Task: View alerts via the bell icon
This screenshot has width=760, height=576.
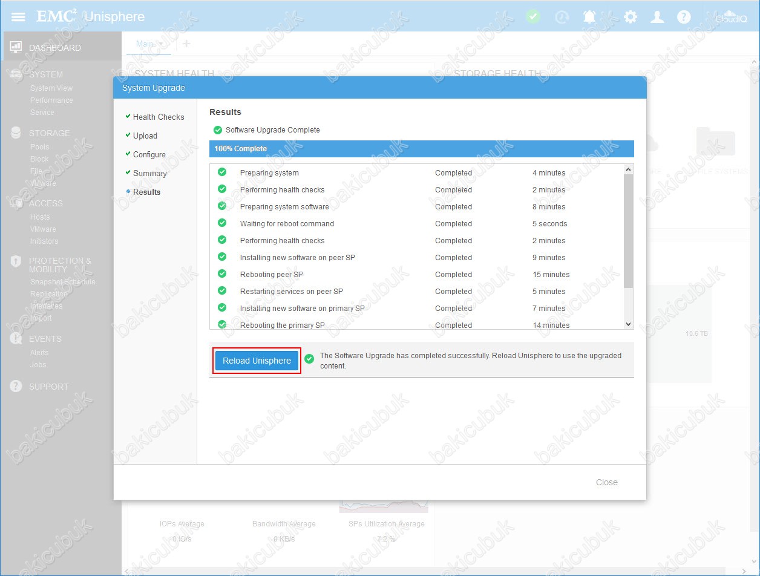Action: (589, 17)
